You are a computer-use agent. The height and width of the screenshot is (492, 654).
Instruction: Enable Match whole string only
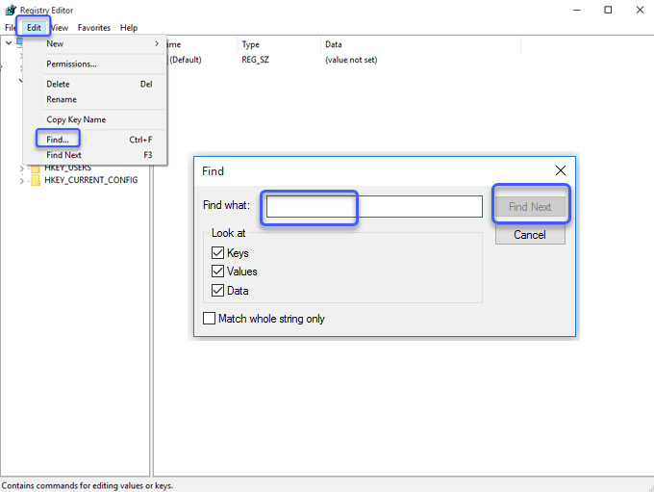coord(209,319)
